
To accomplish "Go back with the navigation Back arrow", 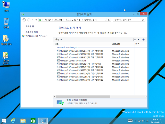I will (24, 20).
